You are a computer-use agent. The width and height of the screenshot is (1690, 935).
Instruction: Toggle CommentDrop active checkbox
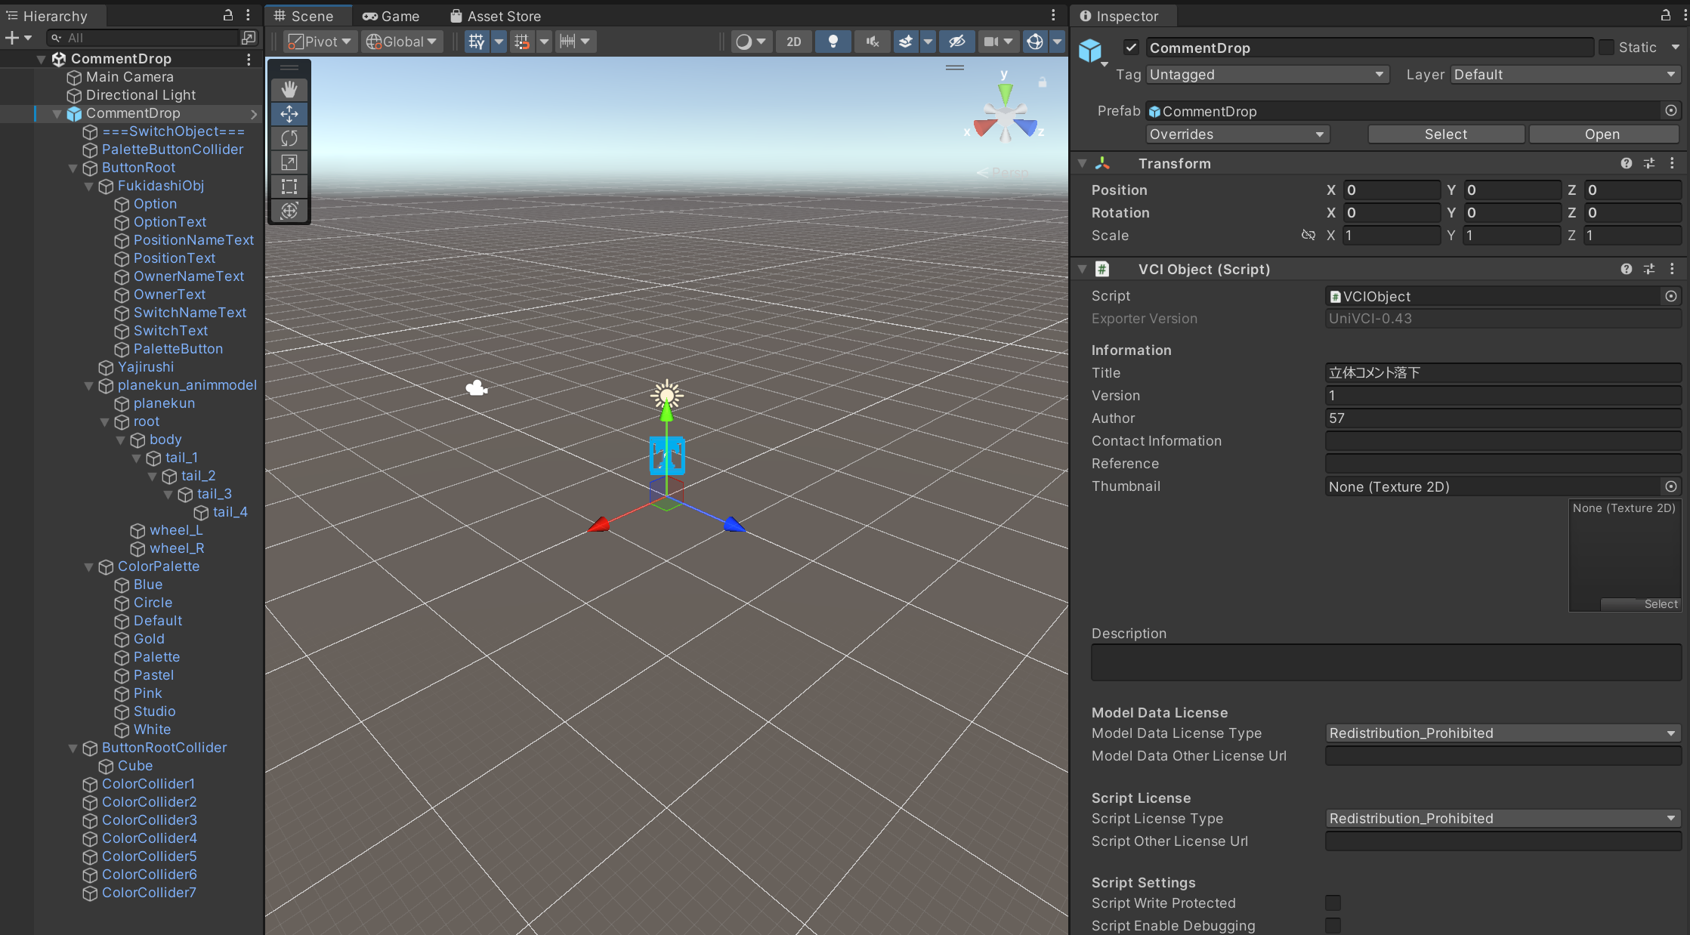pos(1131,48)
